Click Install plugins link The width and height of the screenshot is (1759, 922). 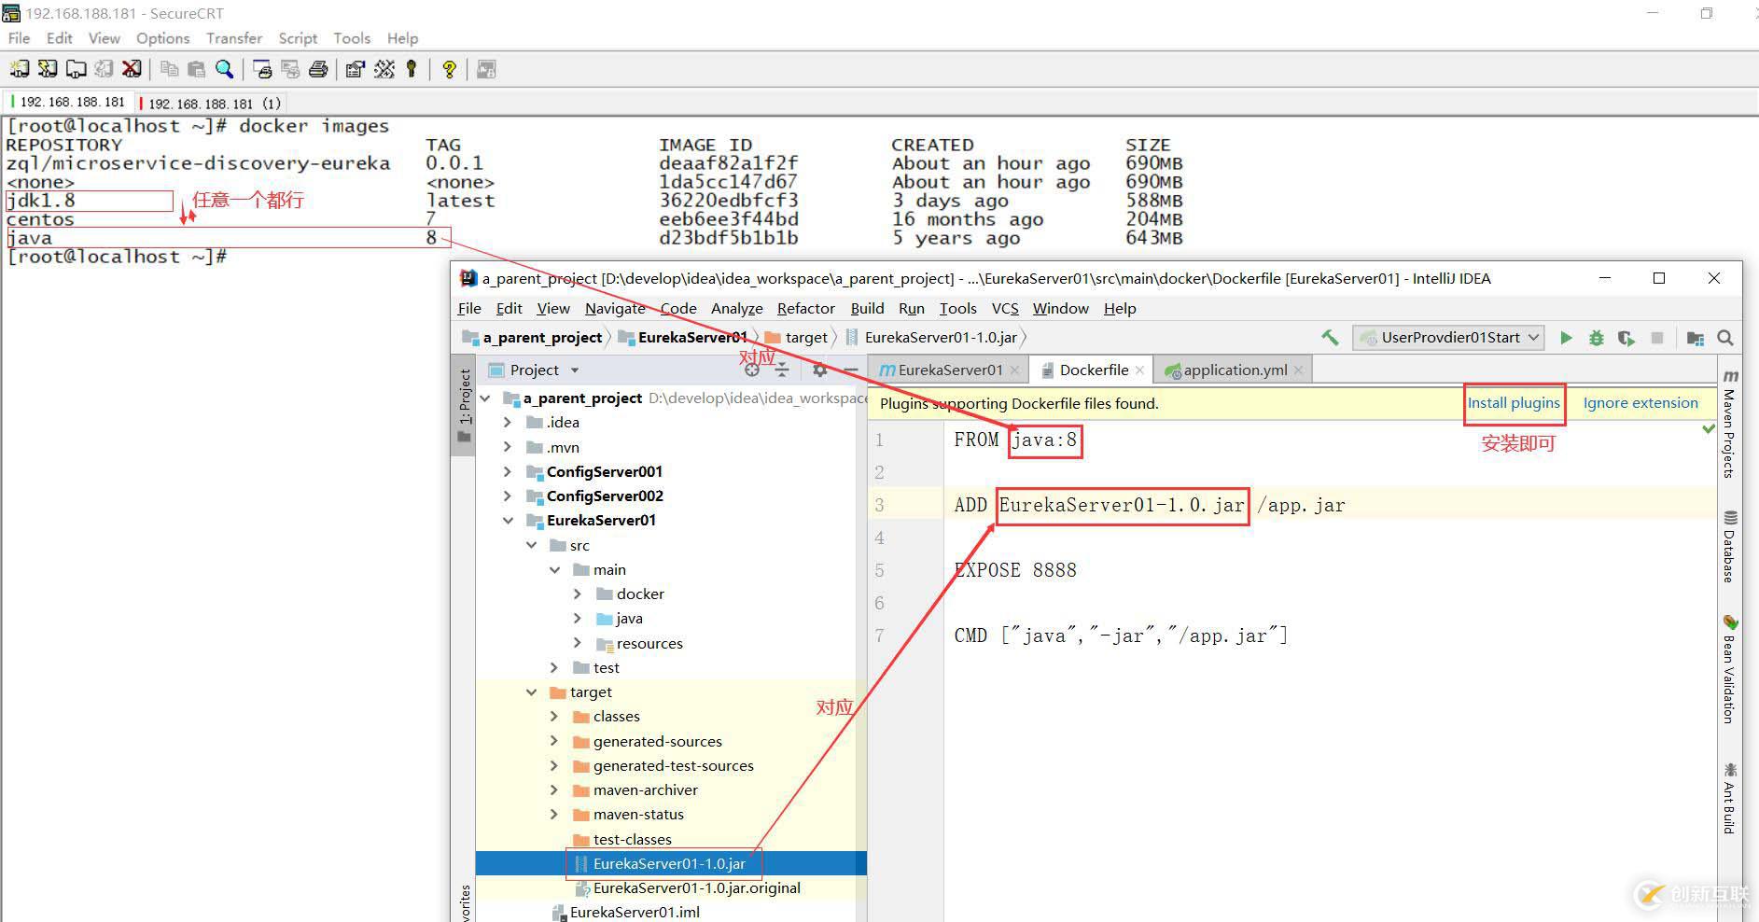[x=1514, y=403]
